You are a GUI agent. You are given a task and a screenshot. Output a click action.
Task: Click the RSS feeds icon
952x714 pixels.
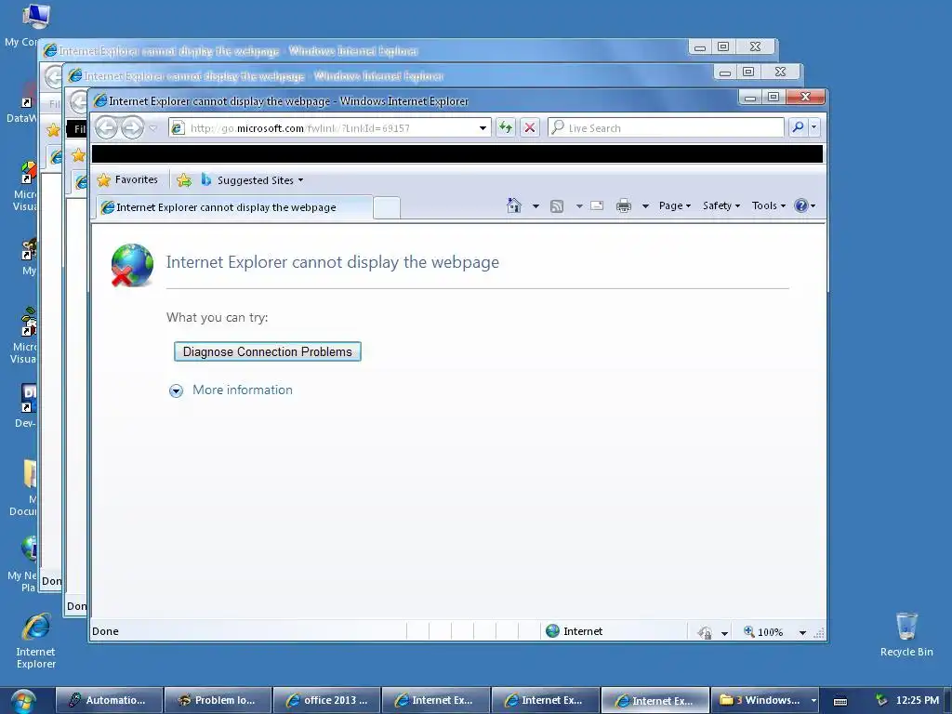(557, 205)
